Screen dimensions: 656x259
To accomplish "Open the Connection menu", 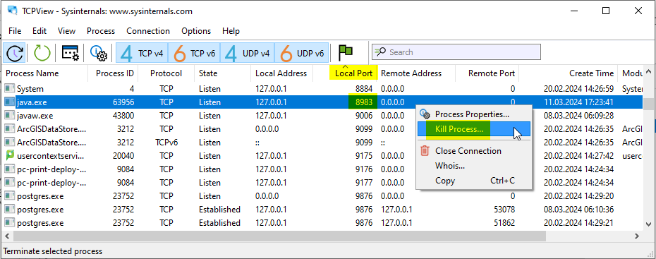I will tap(148, 31).
